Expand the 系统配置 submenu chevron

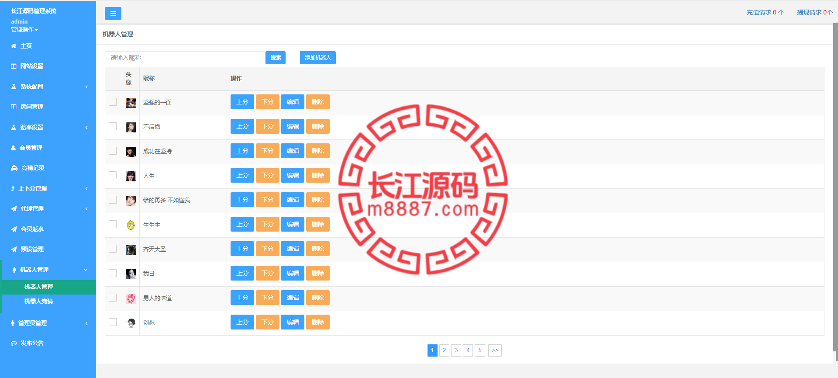pos(86,87)
